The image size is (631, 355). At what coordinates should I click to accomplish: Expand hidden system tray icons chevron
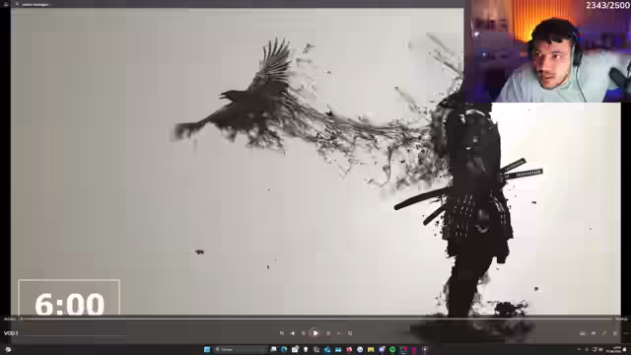[x=579, y=349]
